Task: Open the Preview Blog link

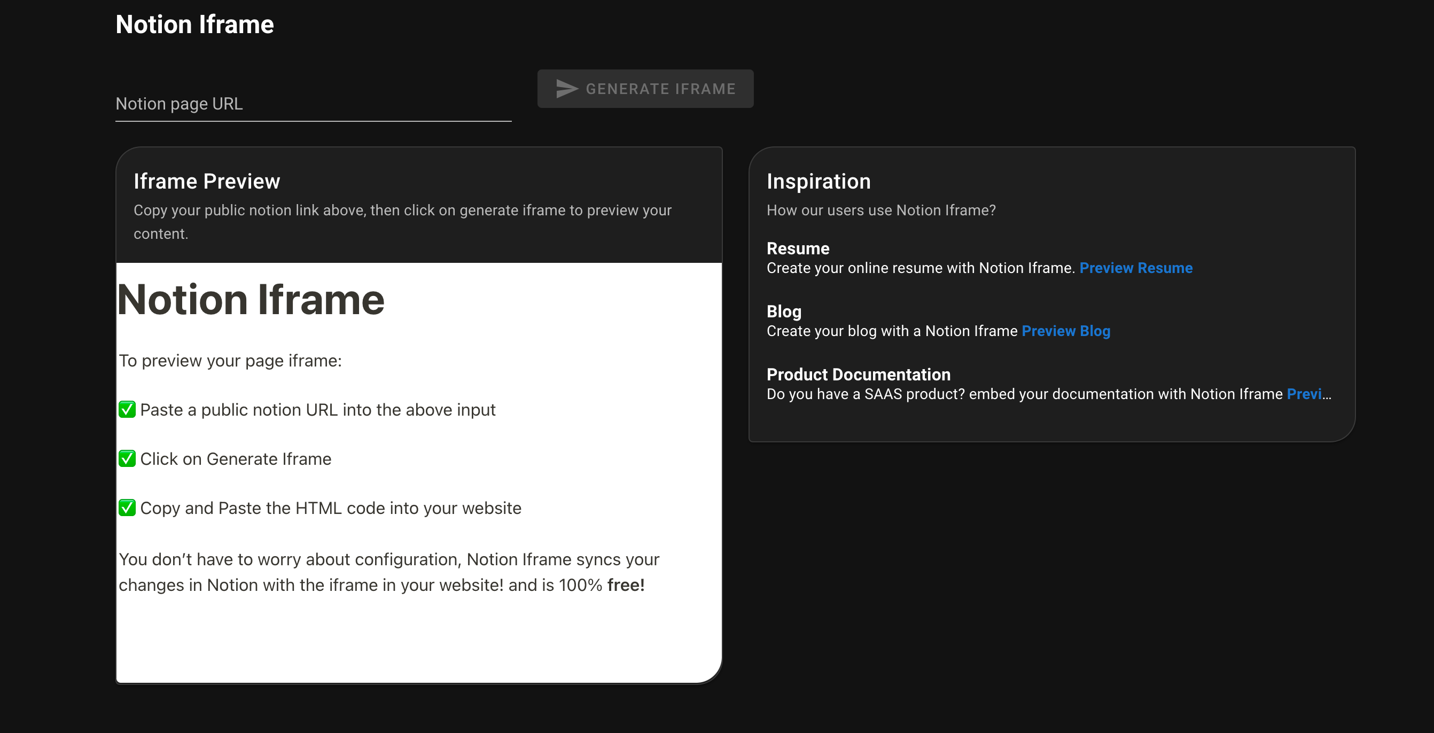Action: tap(1065, 331)
